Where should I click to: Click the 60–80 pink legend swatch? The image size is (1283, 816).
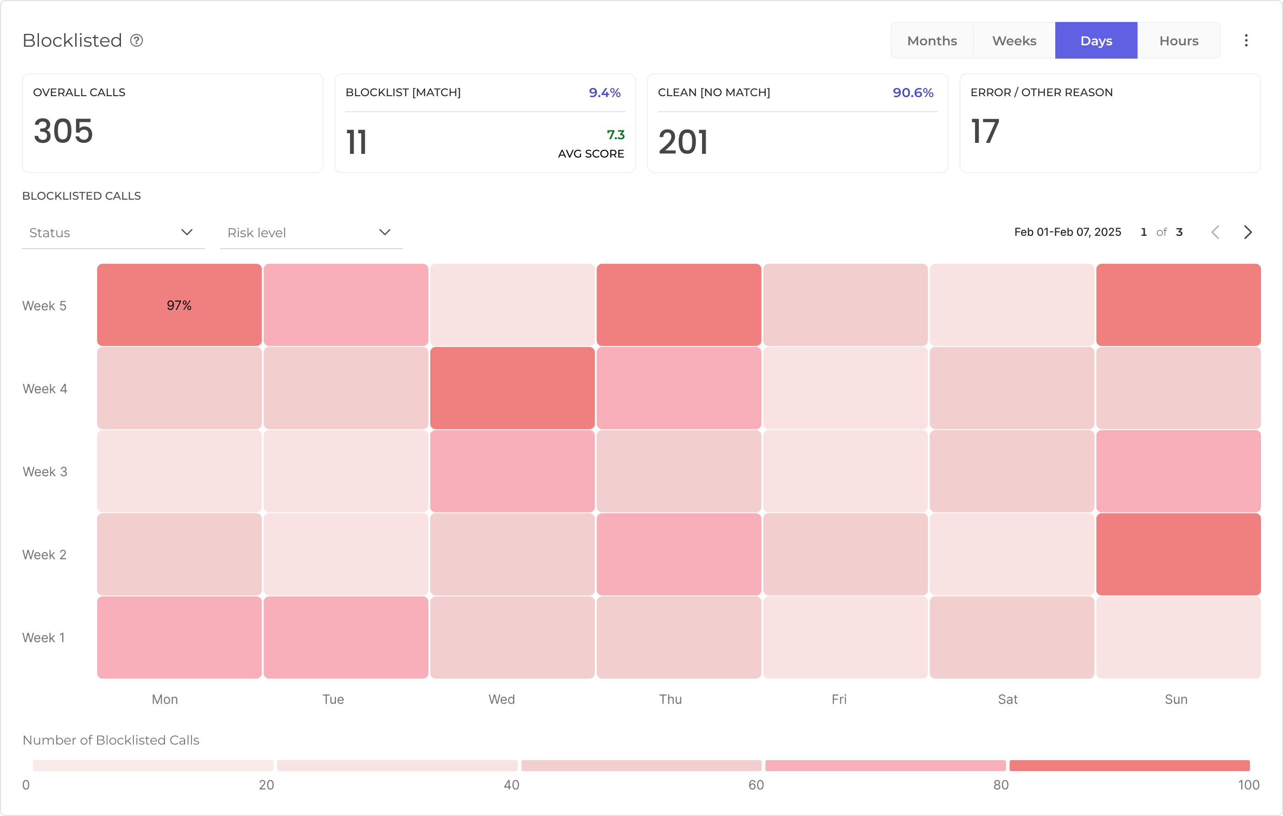pyautogui.click(x=885, y=766)
